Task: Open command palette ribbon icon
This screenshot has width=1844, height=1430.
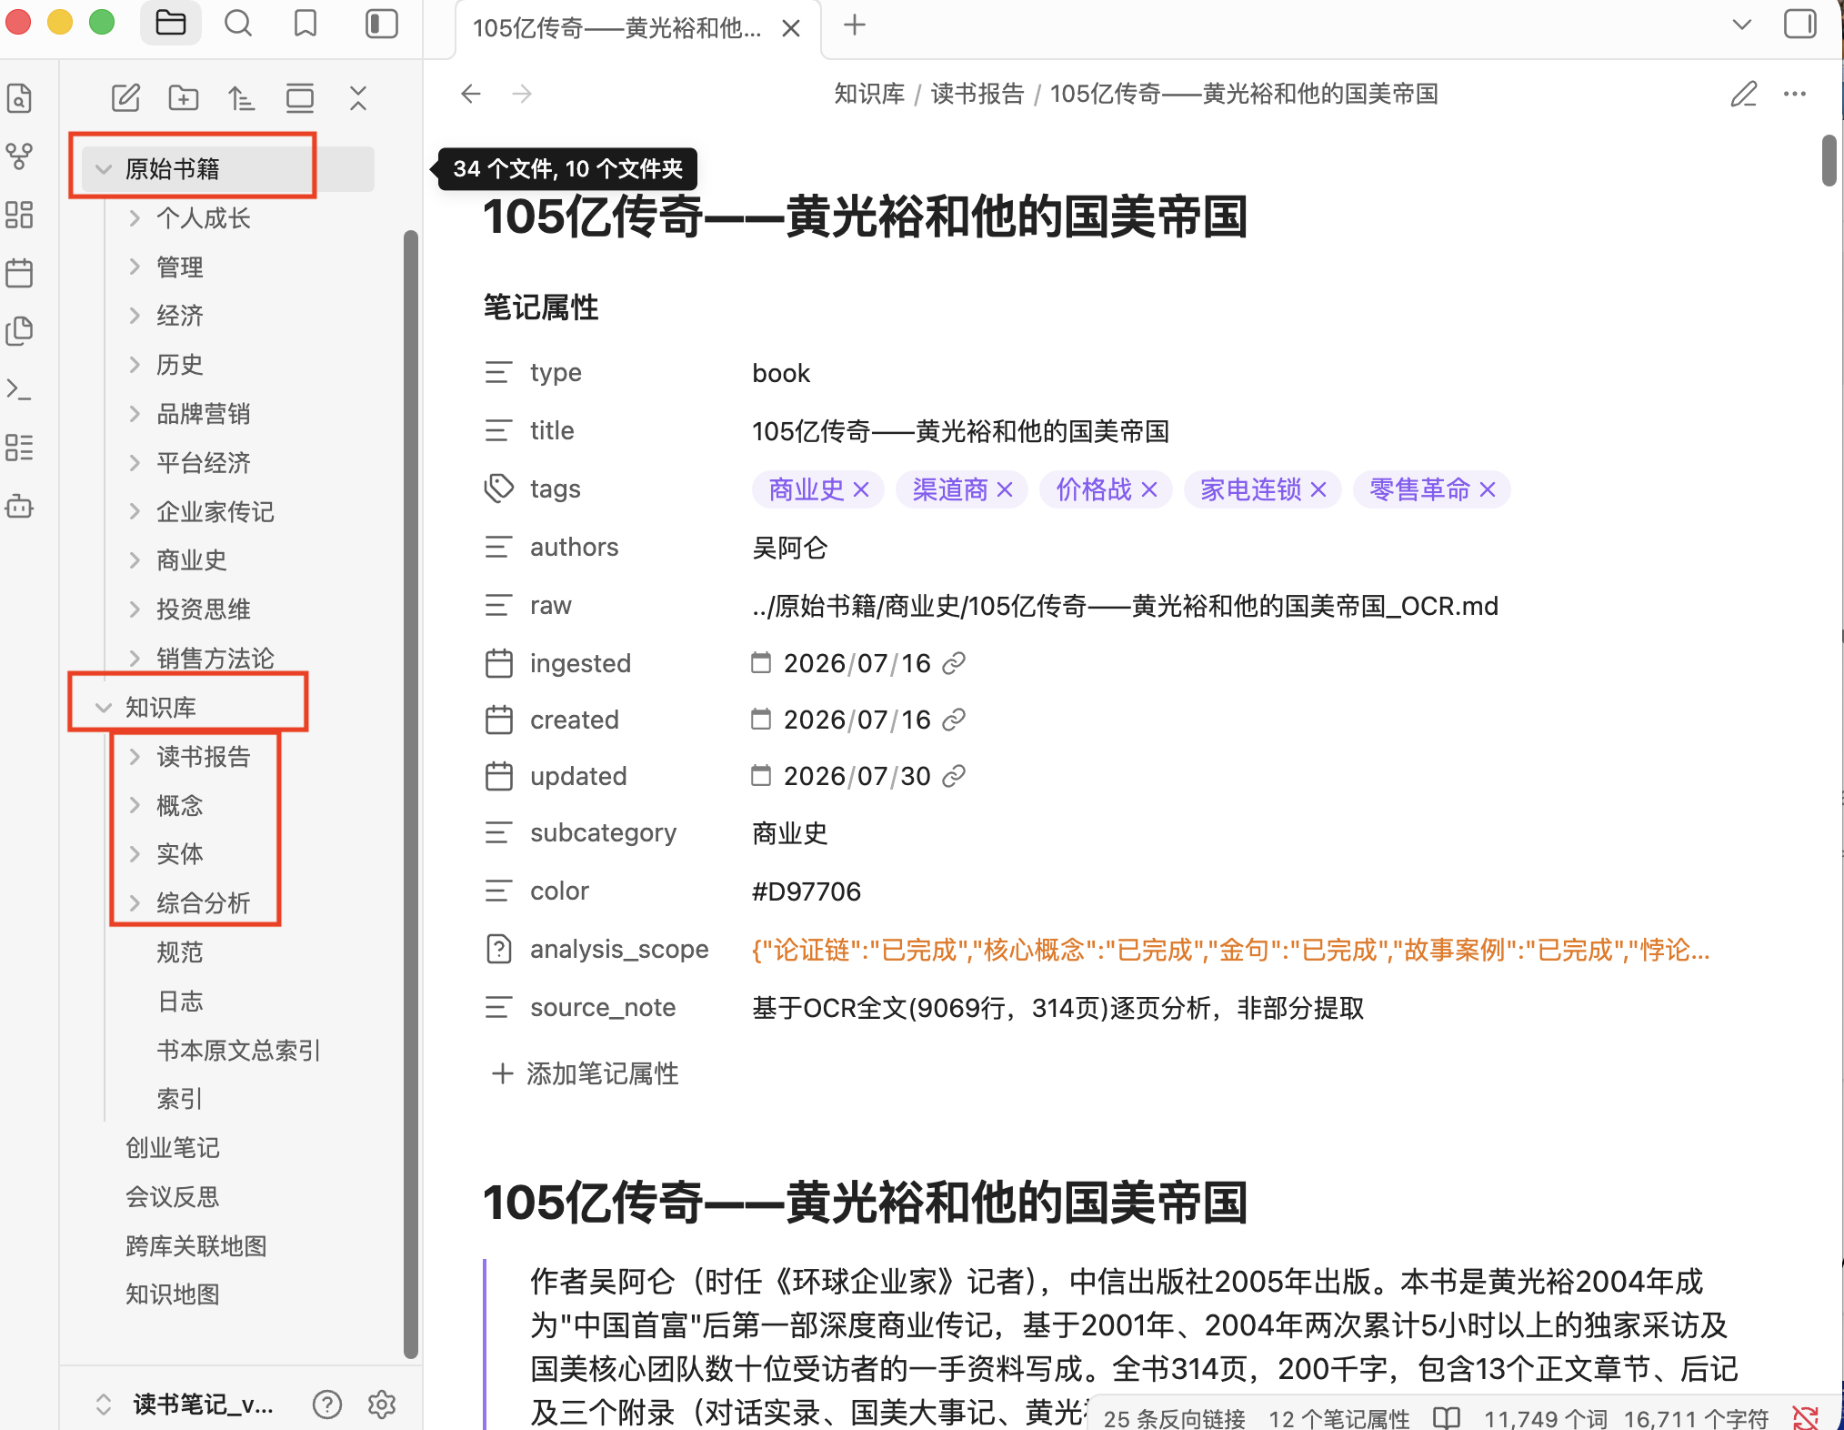Action: (19, 389)
